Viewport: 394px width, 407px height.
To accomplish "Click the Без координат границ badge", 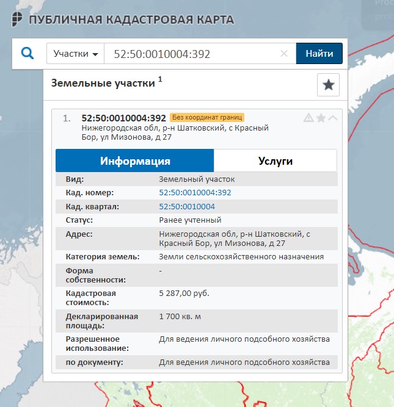I will (207, 117).
